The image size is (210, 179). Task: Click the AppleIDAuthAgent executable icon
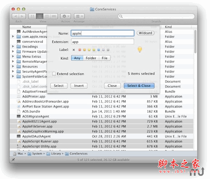[x=18, y=137]
